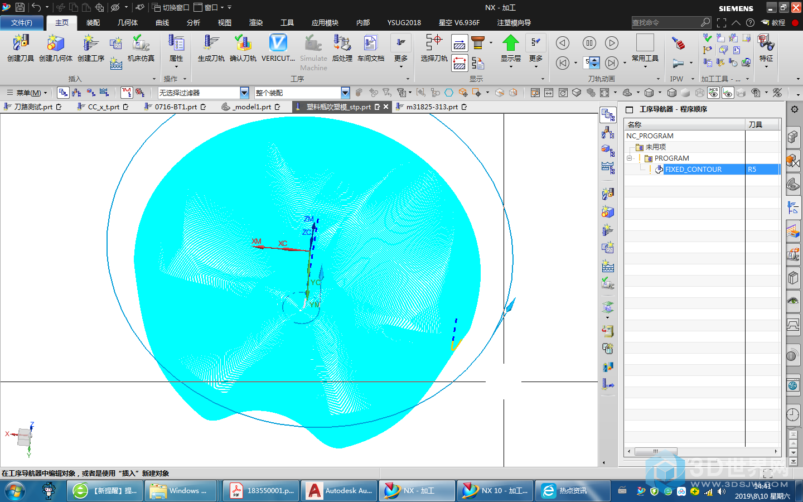Play the tool path animation forward

[612, 43]
